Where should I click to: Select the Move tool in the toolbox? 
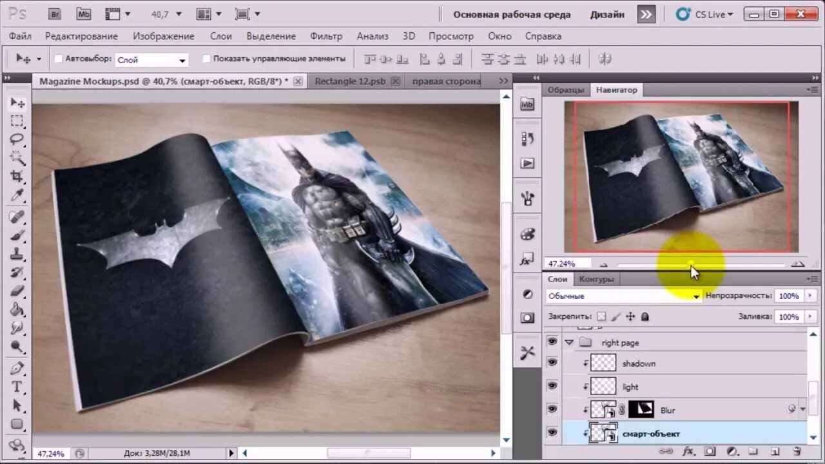pos(17,103)
